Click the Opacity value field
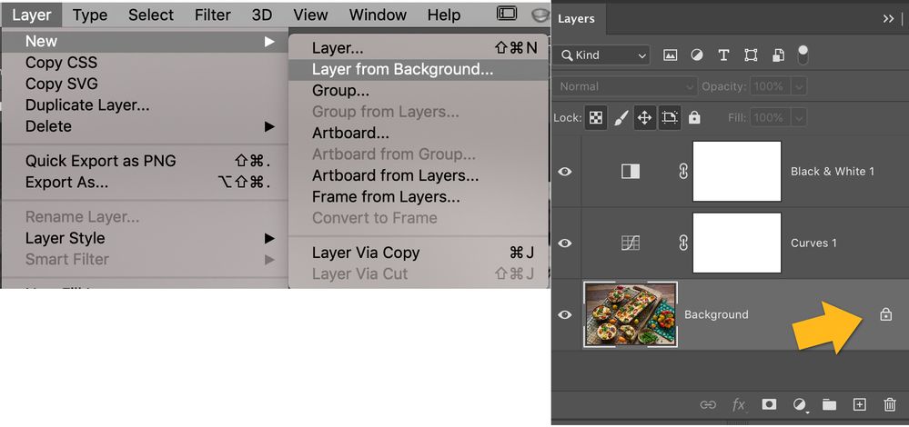Screen dimensions: 909x427 pos(771,87)
